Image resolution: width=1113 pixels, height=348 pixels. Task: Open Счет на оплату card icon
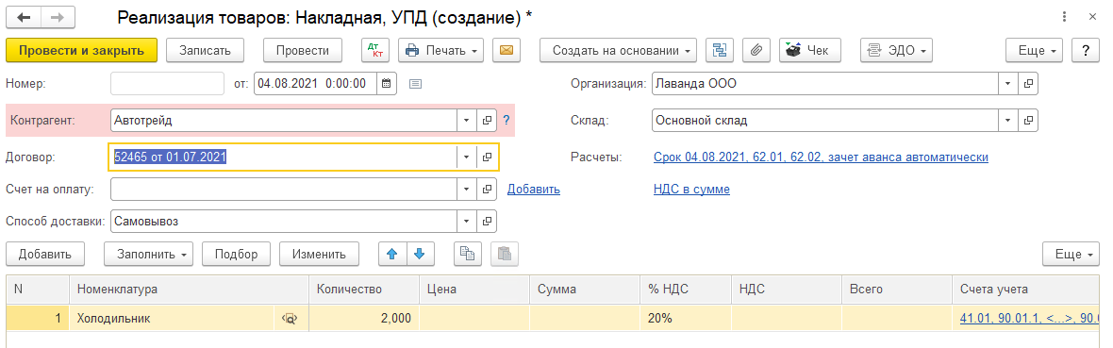(x=487, y=189)
